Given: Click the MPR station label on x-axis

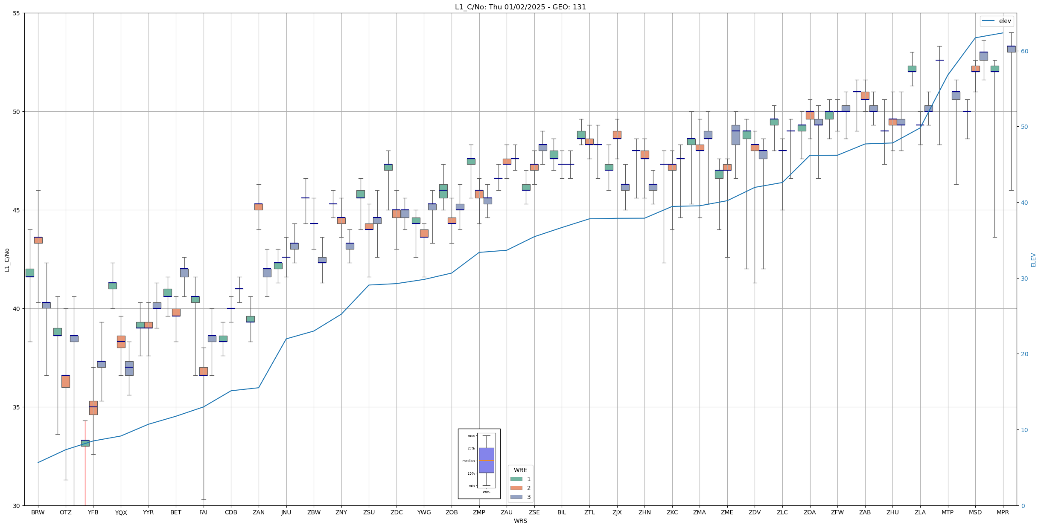Looking at the screenshot, I should click(1003, 512).
